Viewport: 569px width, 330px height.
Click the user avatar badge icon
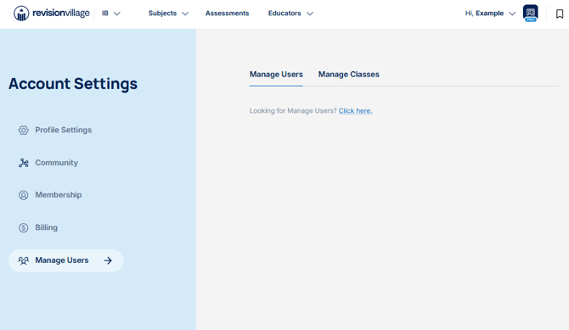530,13
